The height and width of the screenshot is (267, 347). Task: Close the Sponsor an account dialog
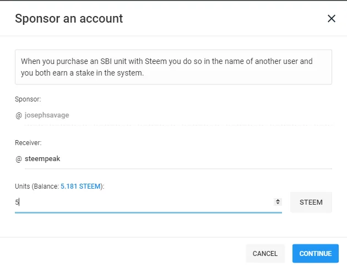point(331,19)
